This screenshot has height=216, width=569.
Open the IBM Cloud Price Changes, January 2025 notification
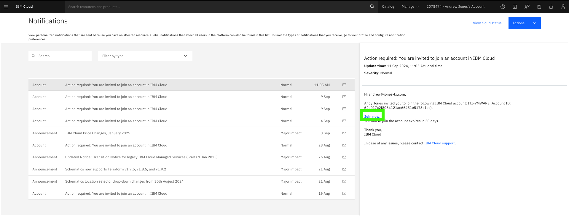tap(192, 133)
